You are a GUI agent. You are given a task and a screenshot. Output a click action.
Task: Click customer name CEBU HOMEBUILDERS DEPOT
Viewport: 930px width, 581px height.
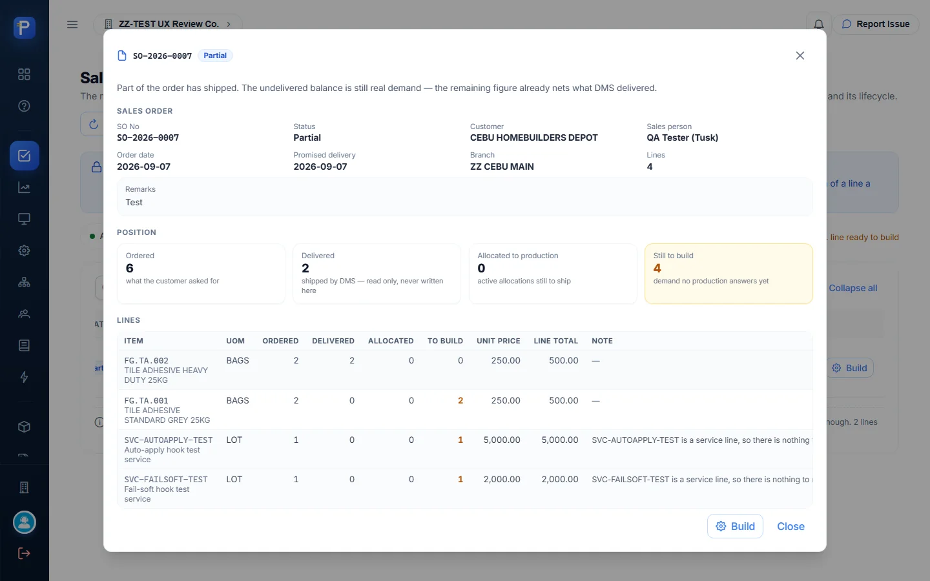tap(534, 138)
